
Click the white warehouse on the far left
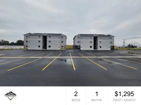[12, 47]
